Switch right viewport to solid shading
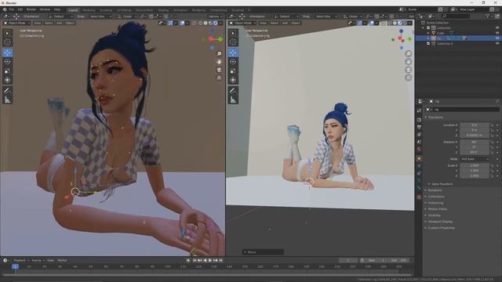Screen dimensions: 502x282 (x=395, y=23)
